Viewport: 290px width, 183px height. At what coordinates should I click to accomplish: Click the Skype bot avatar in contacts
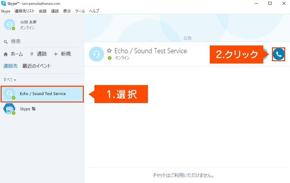click(9, 109)
